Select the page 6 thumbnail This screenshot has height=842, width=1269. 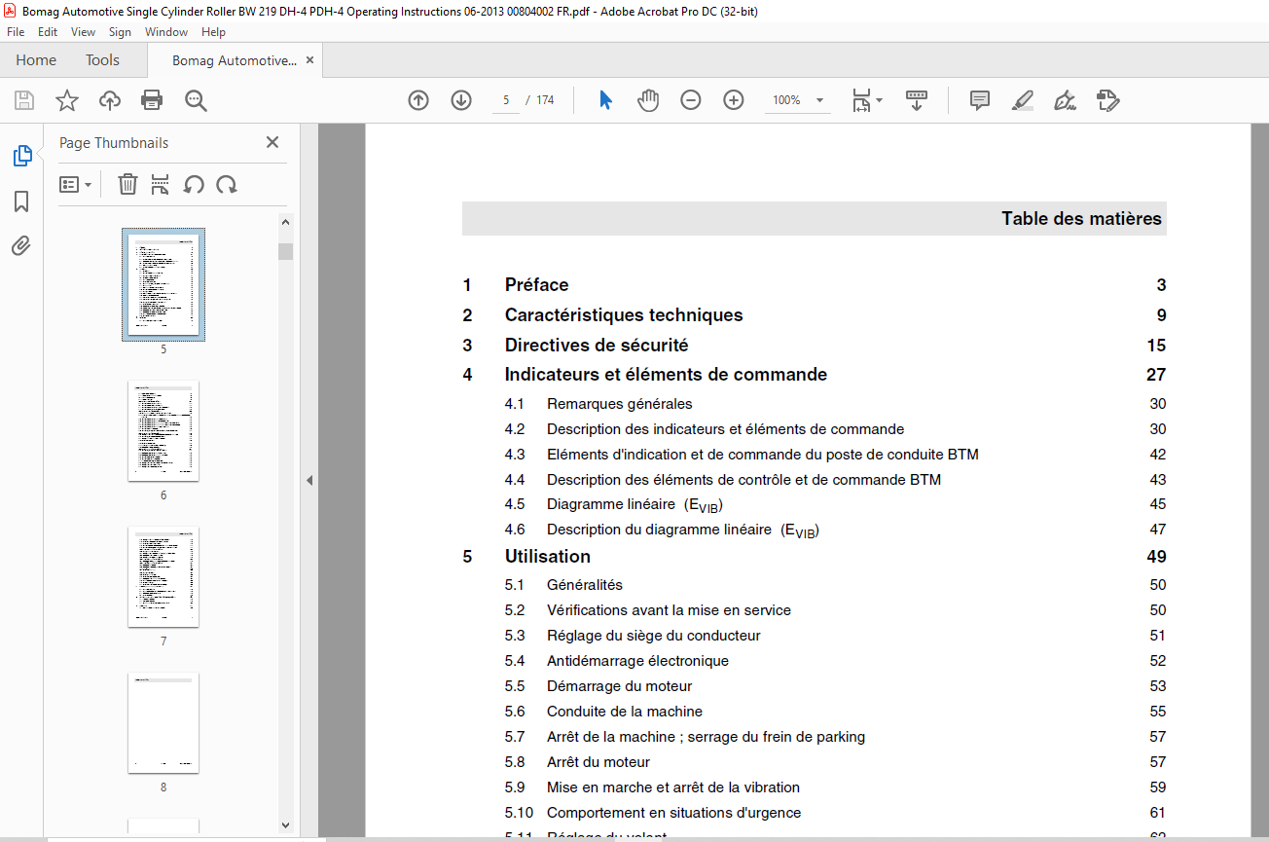163,430
